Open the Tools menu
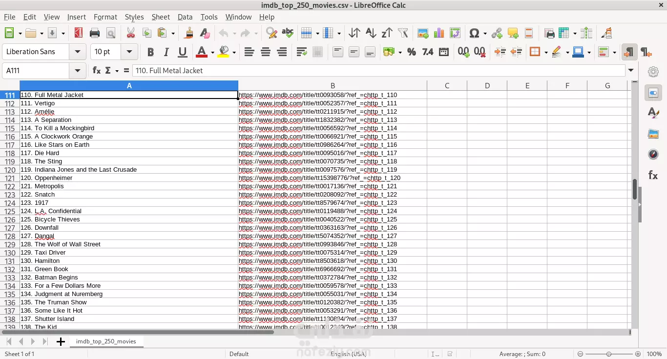 [x=209, y=17]
